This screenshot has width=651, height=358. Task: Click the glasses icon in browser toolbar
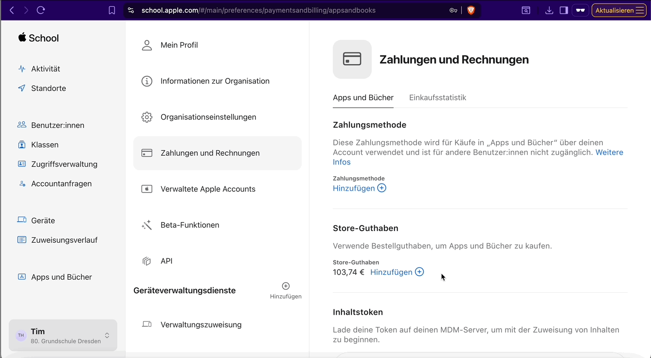click(x=580, y=10)
